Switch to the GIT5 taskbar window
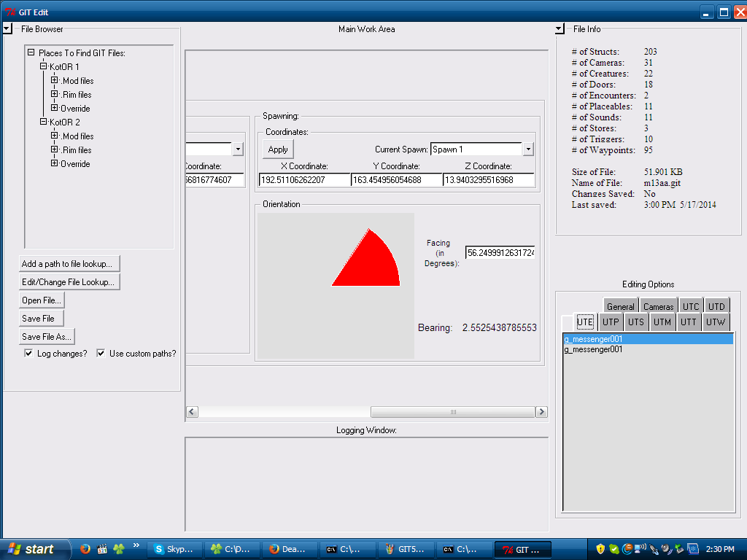The width and height of the screenshot is (747, 560). [406, 550]
